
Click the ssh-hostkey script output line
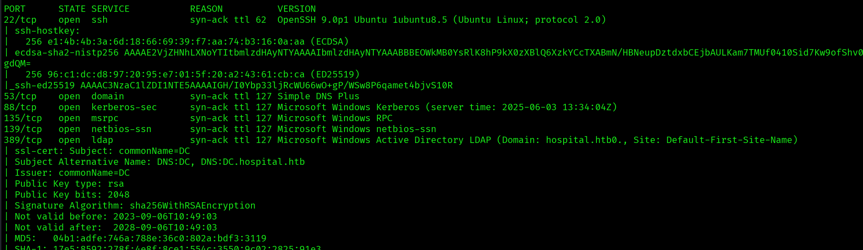coord(42,31)
